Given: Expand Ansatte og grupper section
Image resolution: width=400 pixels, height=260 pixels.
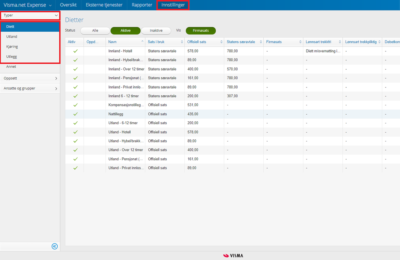Looking at the screenshot, I should click(30, 89).
